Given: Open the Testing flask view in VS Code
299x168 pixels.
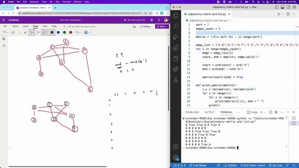Looking at the screenshot, I should coord(176,80).
